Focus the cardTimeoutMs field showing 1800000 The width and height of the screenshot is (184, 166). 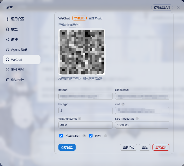click(x=142, y=125)
